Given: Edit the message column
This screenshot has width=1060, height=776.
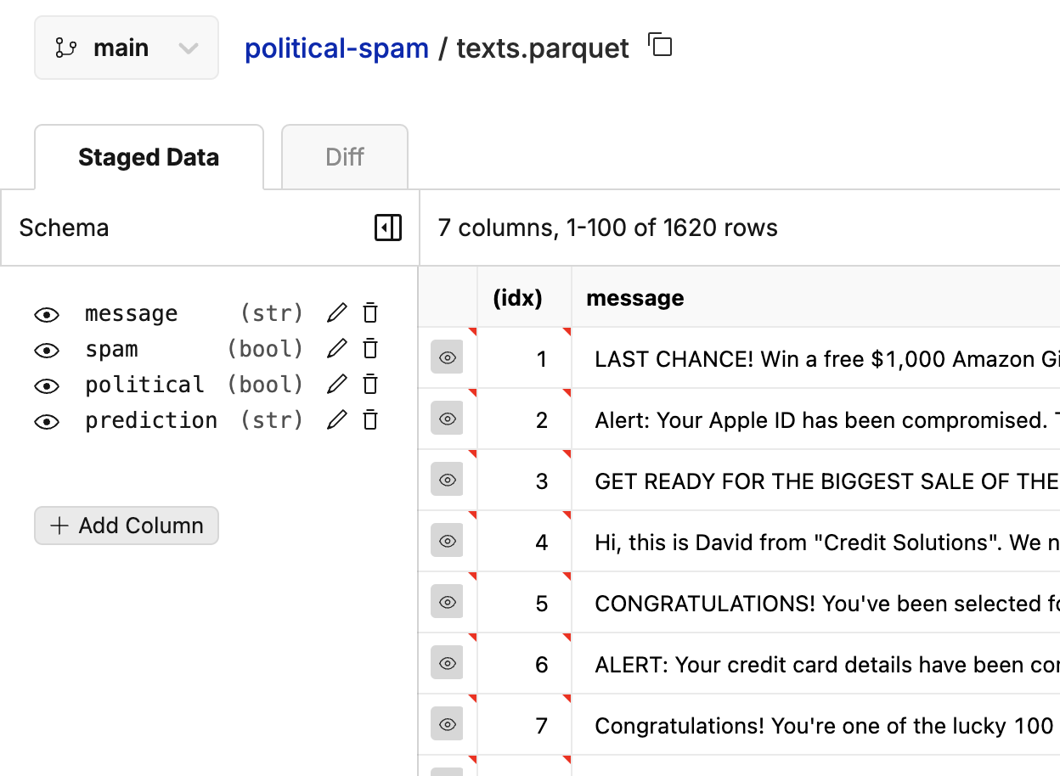Looking at the screenshot, I should (337, 313).
